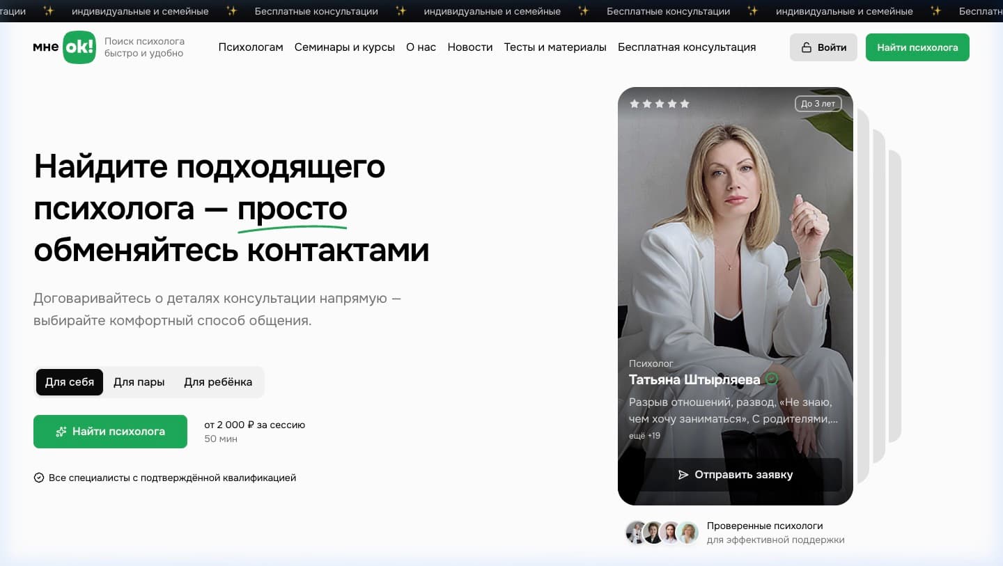Open the Новости section
1003x566 pixels.
point(470,47)
